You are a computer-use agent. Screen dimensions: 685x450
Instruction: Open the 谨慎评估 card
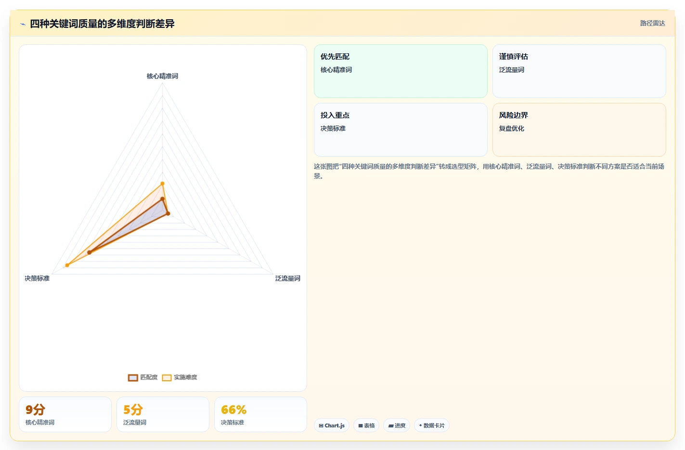pyautogui.click(x=579, y=71)
